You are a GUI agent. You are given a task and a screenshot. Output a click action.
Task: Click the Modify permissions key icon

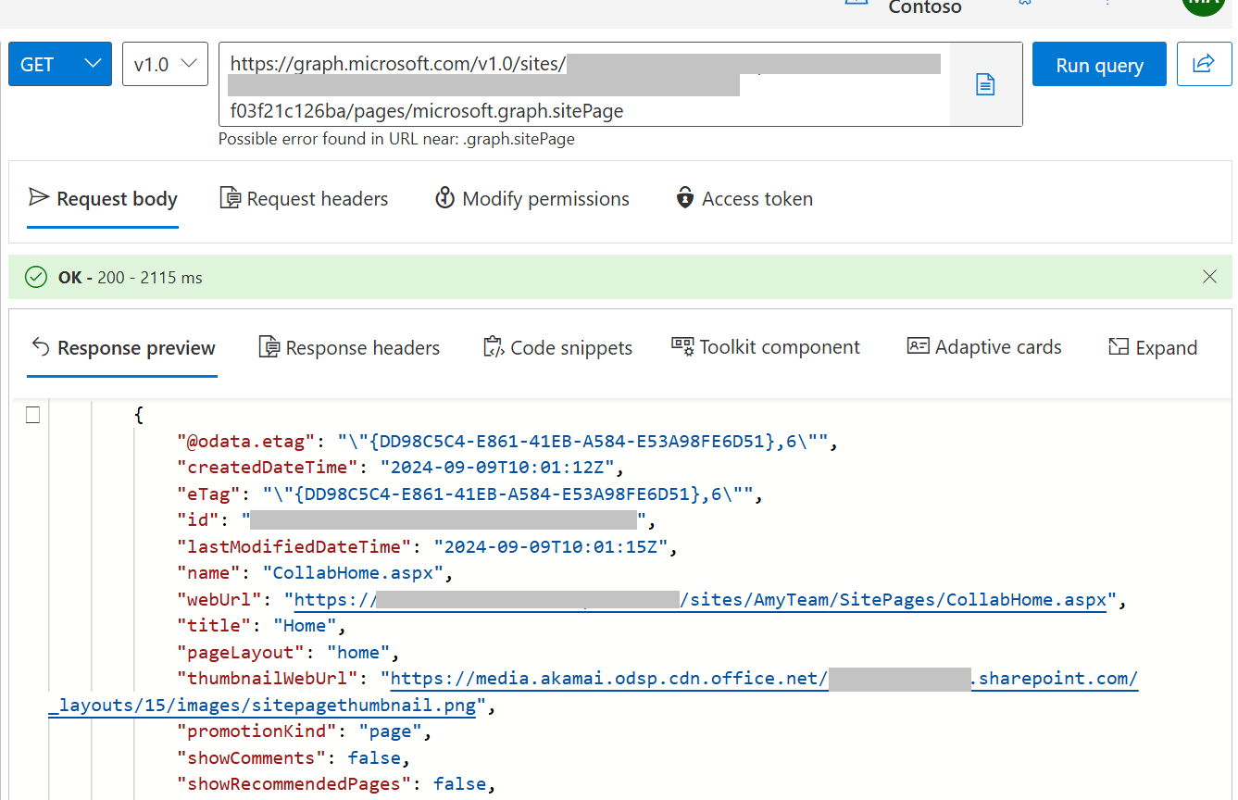tap(444, 197)
